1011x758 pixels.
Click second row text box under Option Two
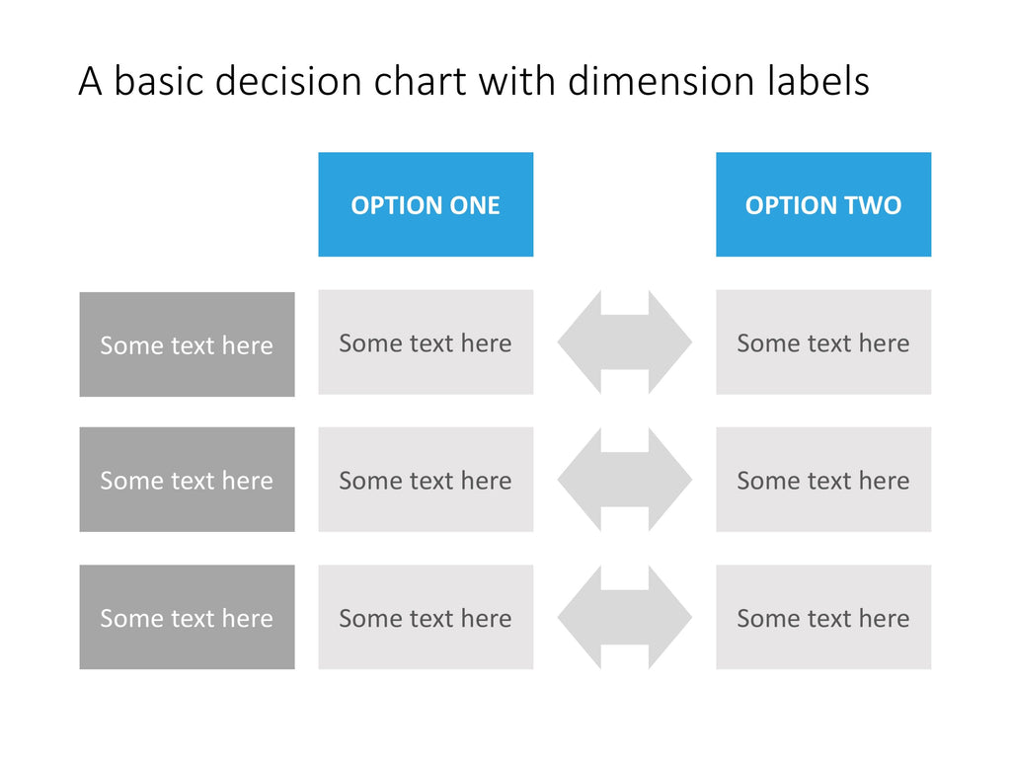pyautogui.click(x=823, y=480)
